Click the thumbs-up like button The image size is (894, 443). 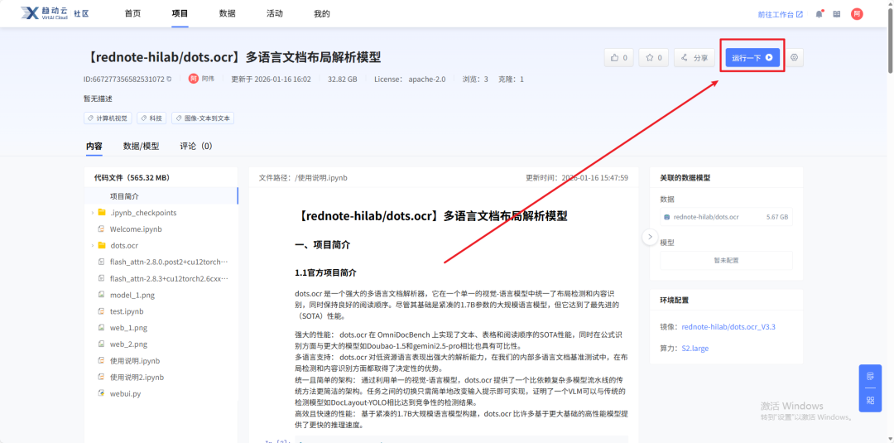coord(618,58)
